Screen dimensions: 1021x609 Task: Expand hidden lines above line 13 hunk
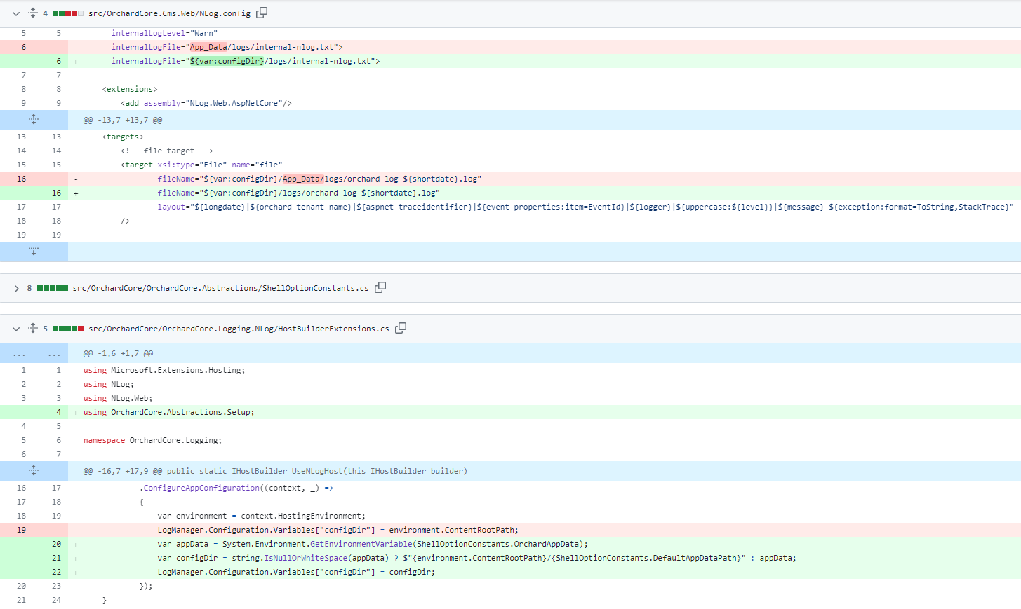[34, 120]
